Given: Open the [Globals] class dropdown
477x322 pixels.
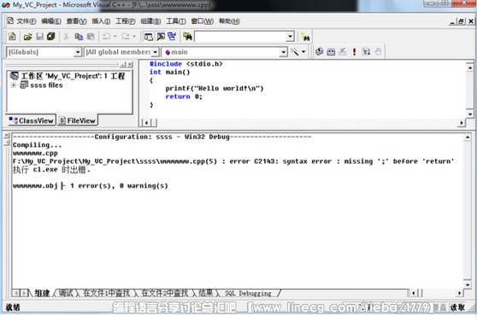Looking at the screenshot, I should [x=78, y=52].
